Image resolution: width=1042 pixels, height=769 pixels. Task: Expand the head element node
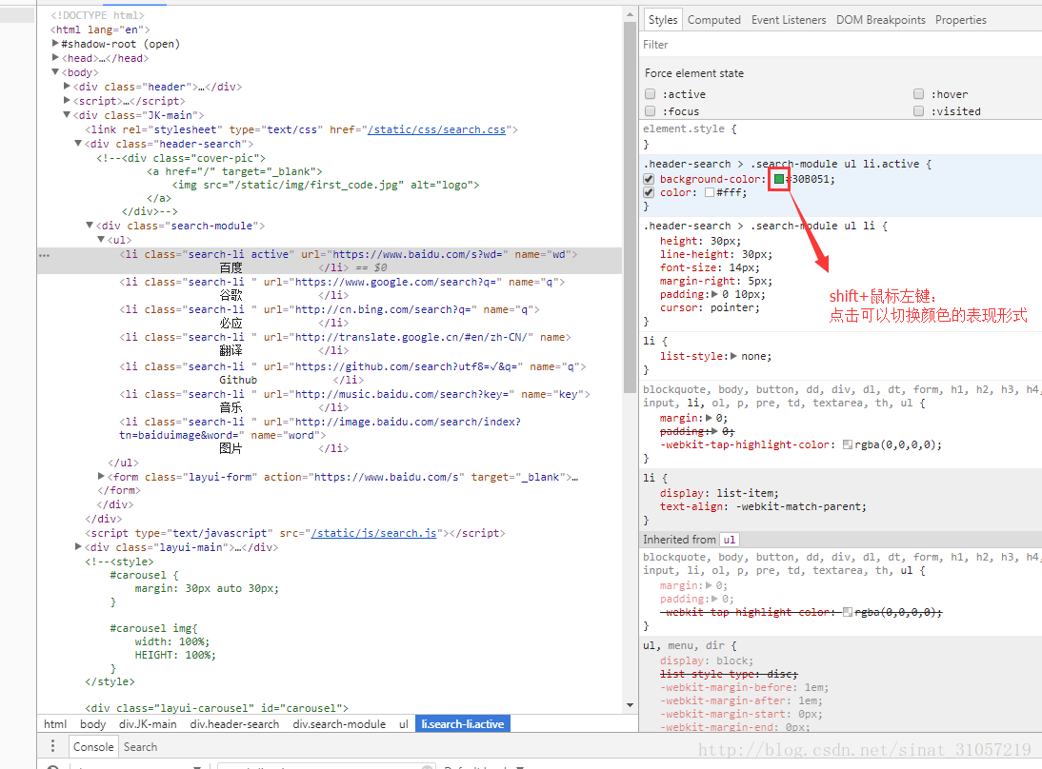(x=56, y=58)
